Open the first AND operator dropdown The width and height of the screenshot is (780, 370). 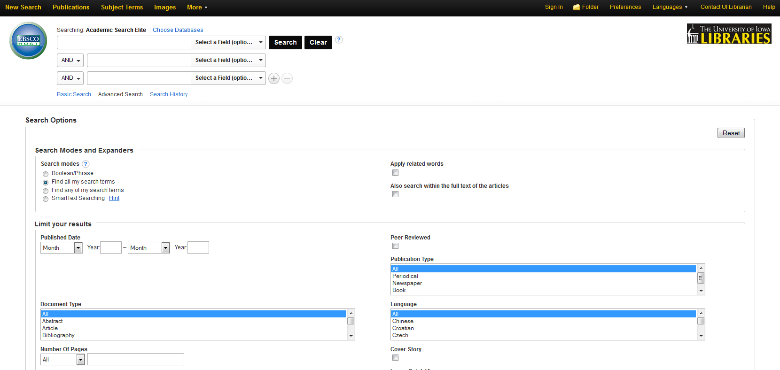(x=70, y=60)
